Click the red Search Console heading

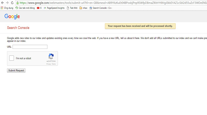[18, 28]
